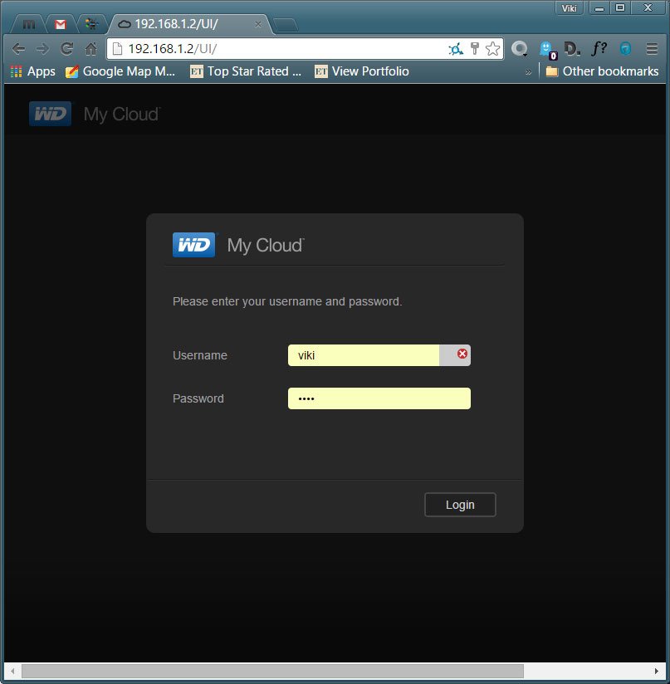The image size is (670, 684).
Task: Switch to the third tab with the colorful icon
Action: [91, 24]
